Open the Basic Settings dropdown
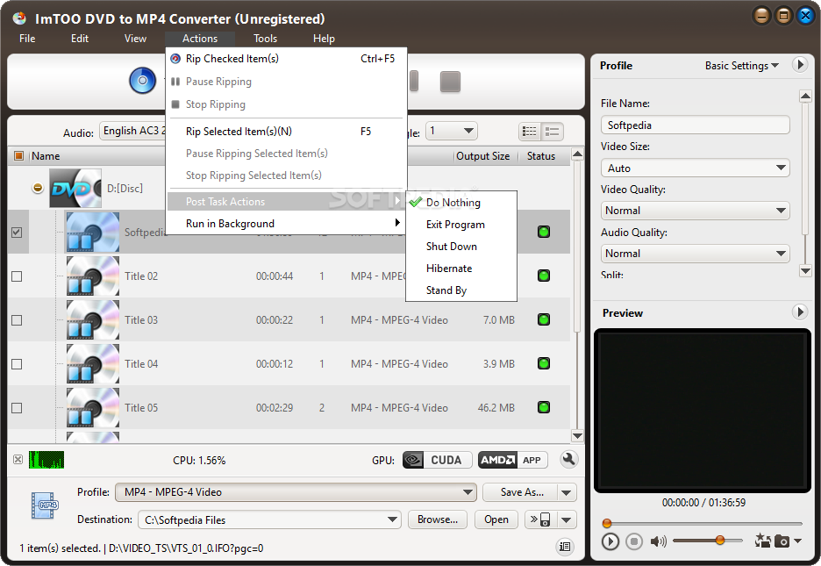821x566 pixels. point(742,66)
